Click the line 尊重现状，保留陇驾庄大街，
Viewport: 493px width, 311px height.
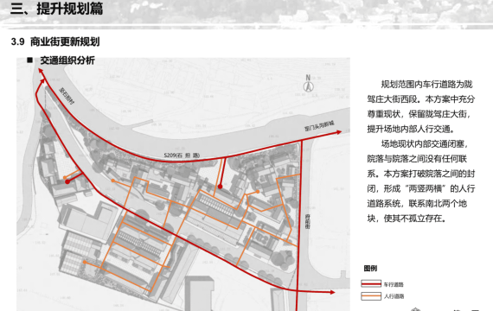pyautogui.click(x=419, y=114)
